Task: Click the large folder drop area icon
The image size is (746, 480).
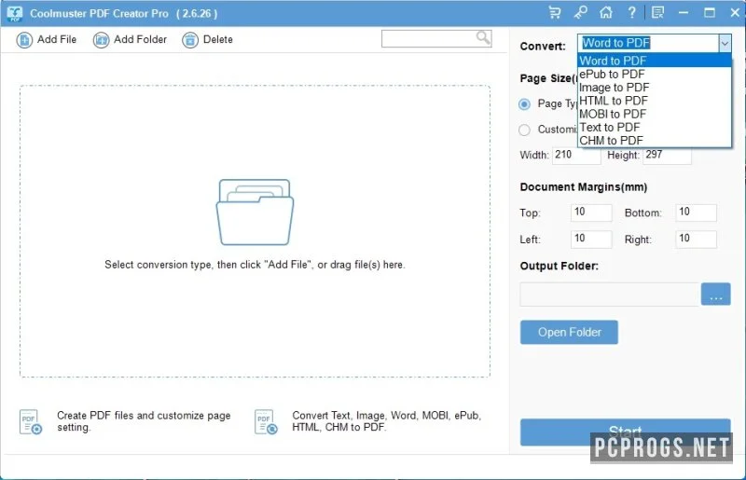Action: point(255,213)
